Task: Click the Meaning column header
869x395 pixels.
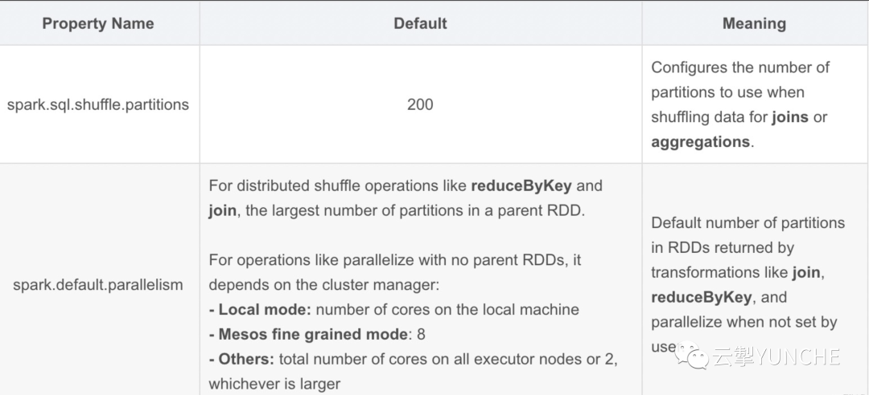Action: coord(754,23)
